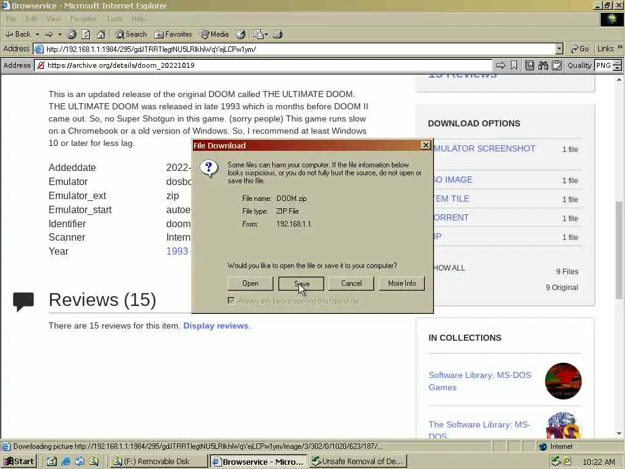Open the Back history dropdown arrow
This screenshot has height=469, width=625.
tap(37, 34)
